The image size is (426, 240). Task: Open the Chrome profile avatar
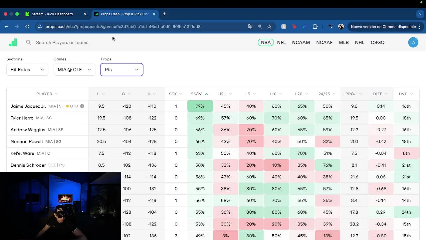pyautogui.click(x=341, y=26)
